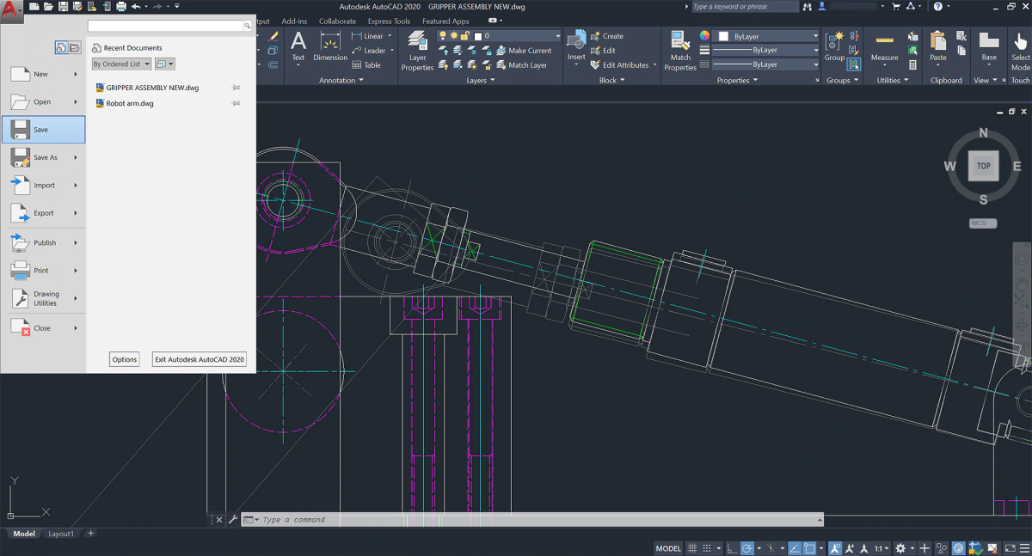Pin the Robot arm.dwg recent document
1032x556 pixels.
(x=236, y=103)
